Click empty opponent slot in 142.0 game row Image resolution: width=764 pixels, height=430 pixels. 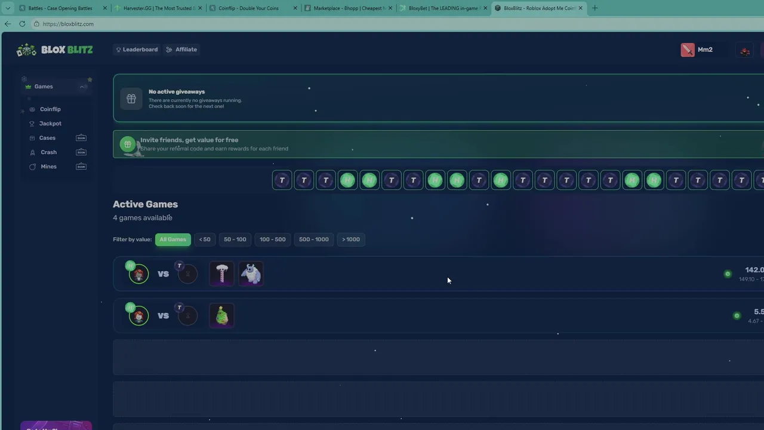click(x=187, y=274)
